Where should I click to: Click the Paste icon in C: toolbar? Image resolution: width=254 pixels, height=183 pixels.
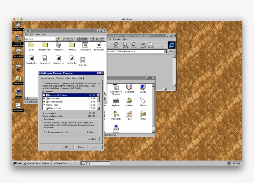pyautogui.click(x=86, y=39)
